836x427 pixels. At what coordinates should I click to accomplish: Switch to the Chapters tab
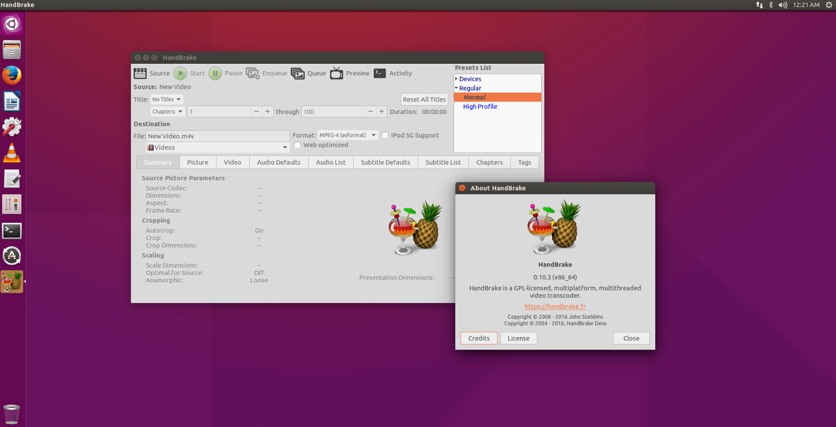[490, 163]
